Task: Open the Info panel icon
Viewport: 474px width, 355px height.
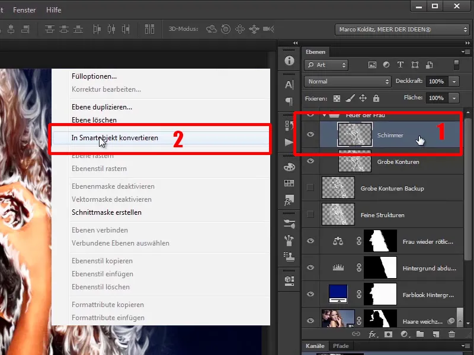Action: tap(289, 61)
